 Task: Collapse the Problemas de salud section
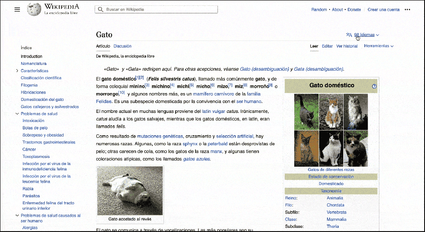(x=17, y=114)
